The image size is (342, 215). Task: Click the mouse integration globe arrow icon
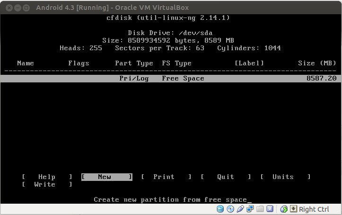click(x=284, y=209)
